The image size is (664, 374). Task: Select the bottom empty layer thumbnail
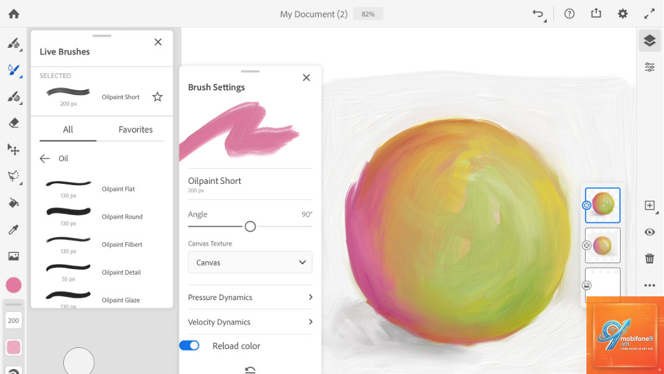point(603,282)
